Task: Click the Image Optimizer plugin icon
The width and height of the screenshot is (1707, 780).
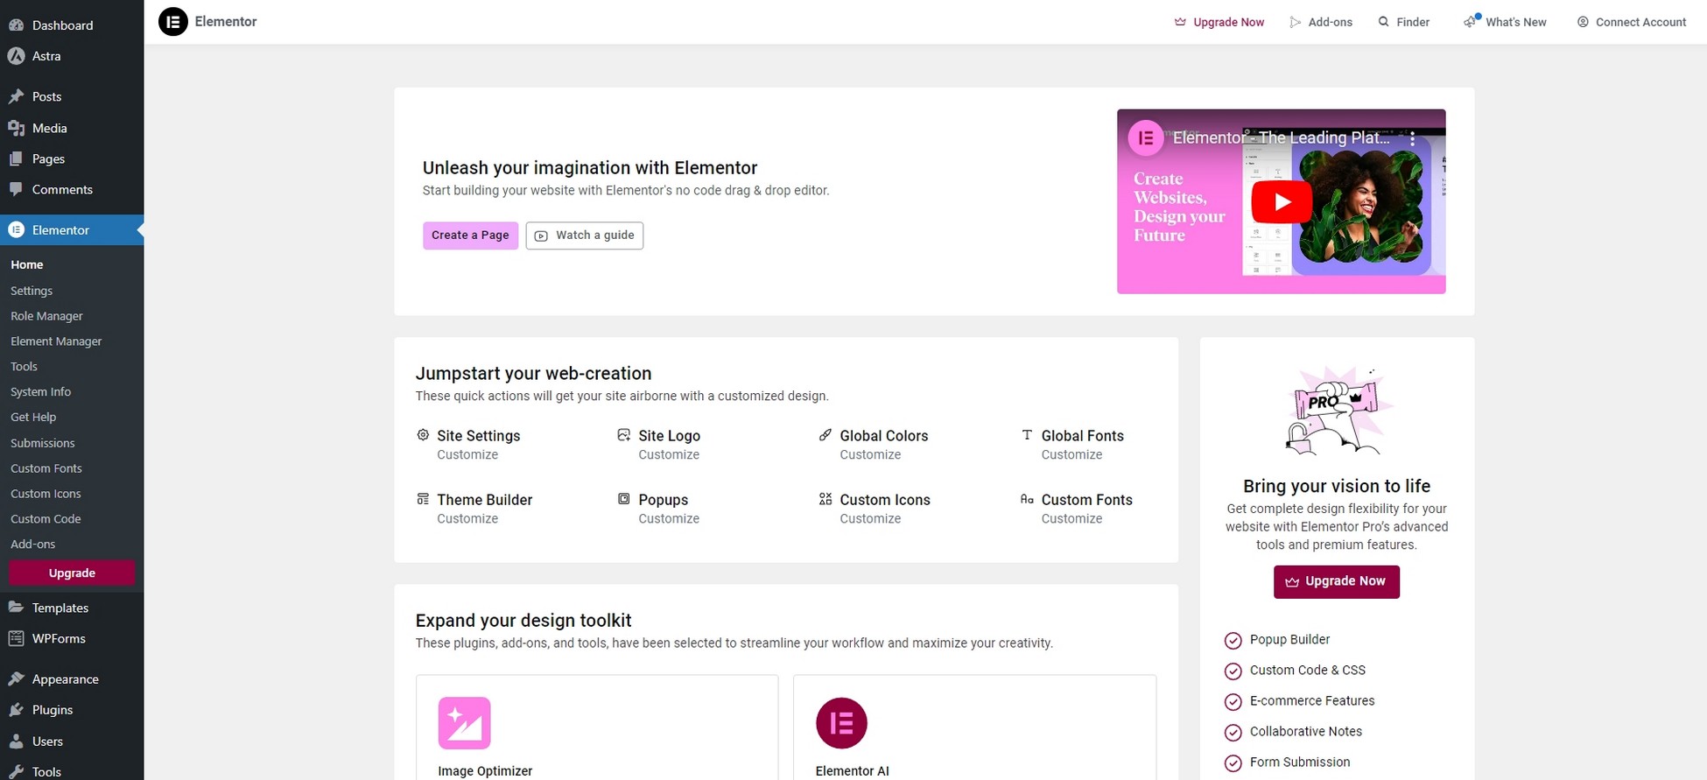Action: 464,723
